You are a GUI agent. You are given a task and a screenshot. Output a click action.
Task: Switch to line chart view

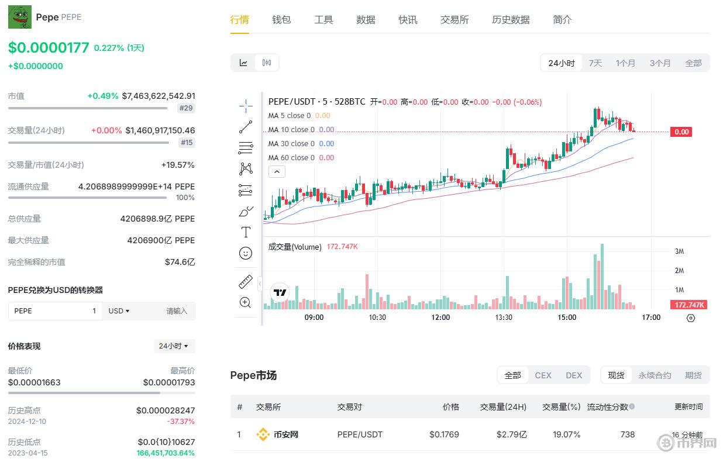tap(243, 63)
